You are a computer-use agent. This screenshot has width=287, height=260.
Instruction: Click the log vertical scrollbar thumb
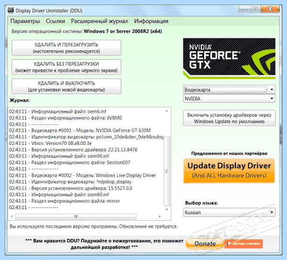click(x=167, y=171)
